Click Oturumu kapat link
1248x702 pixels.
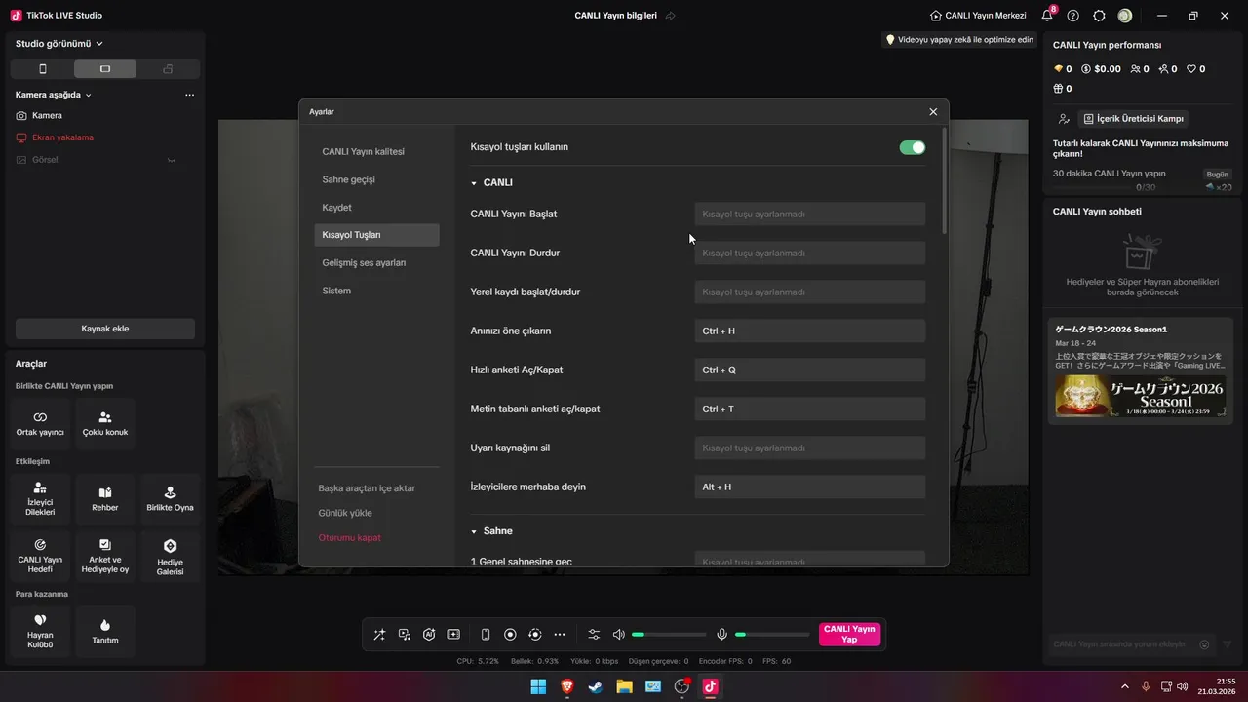click(x=349, y=538)
